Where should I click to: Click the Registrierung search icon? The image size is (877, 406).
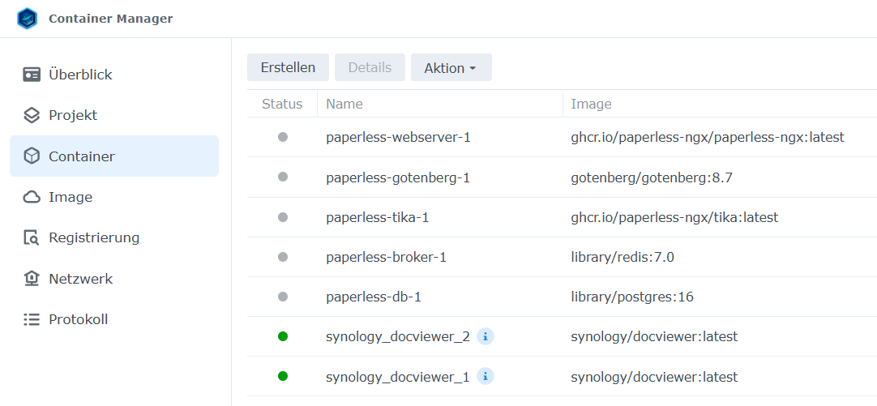tap(32, 237)
